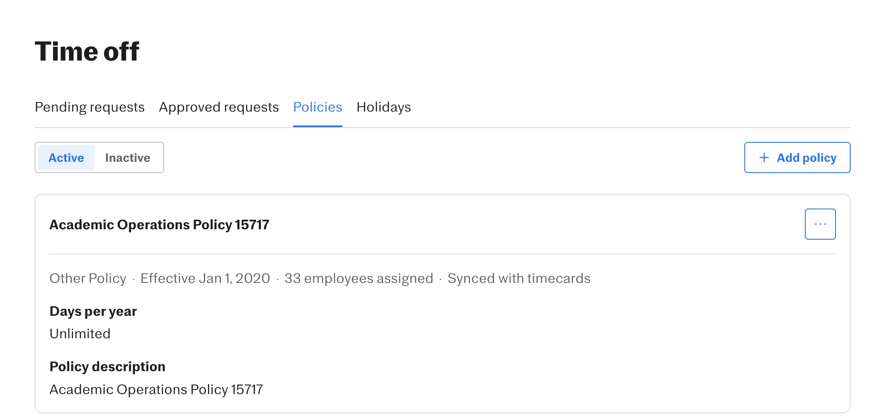The height and width of the screenshot is (417, 874).
Task: Open the three-dot menu for Academic Operations Policy
Action: (820, 224)
